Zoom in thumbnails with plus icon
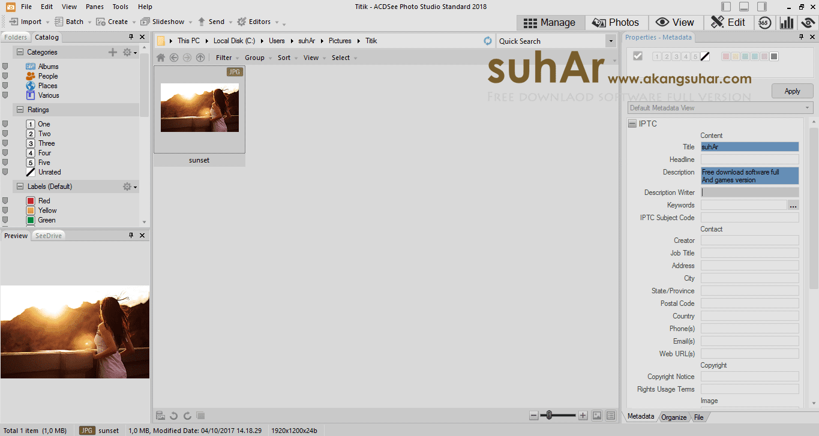The image size is (819, 436). pos(583,416)
